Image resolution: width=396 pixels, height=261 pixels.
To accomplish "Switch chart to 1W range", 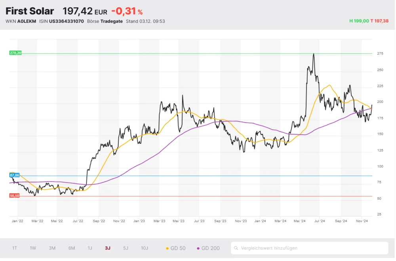I will pyautogui.click(x=33, y=248).
